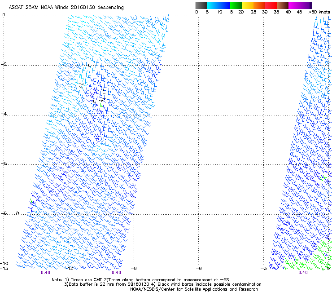Choose the red 30–35 knots color segment
This screenshot has width=332, height=292.
point(271,5)
